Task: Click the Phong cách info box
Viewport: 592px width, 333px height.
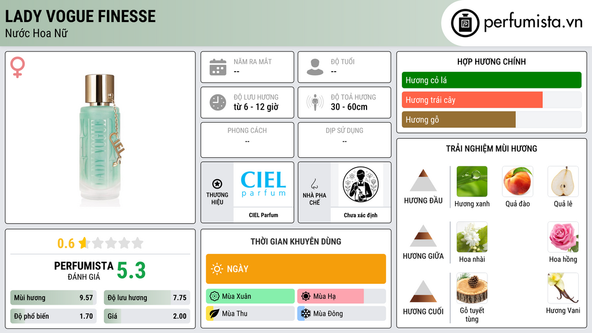Action: (x=247, y=140)
